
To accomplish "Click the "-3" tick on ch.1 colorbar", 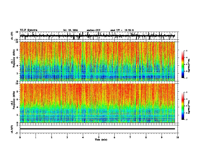I will pyautogui.click(x=186, y=51).
